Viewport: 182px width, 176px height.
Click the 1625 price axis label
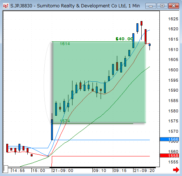pos(173,19)
